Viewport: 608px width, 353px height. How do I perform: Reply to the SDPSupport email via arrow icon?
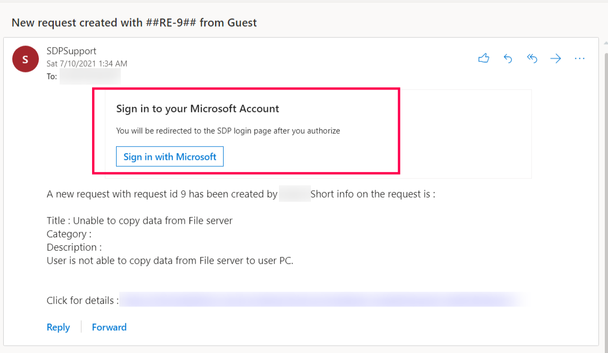click(x=507, y=59)
